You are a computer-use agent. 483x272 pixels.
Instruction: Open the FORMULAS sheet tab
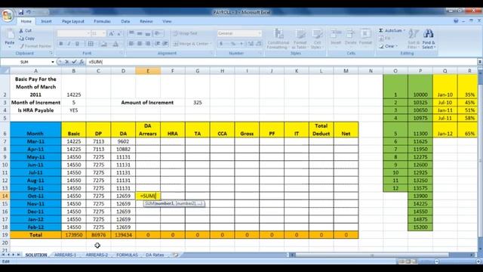pos(127,255)
